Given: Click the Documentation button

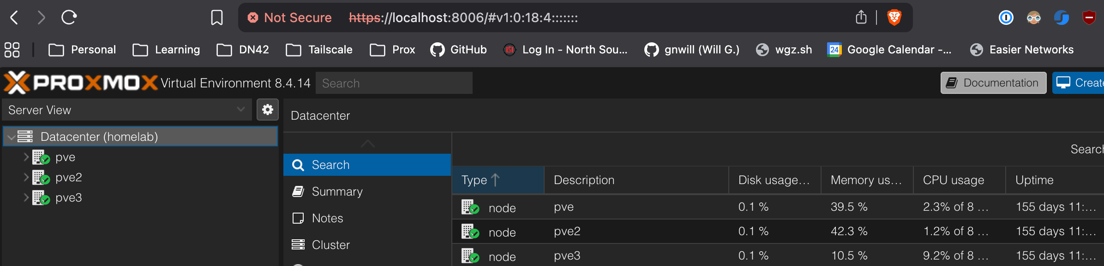Looking at the screenshot, I should [993, 83].
